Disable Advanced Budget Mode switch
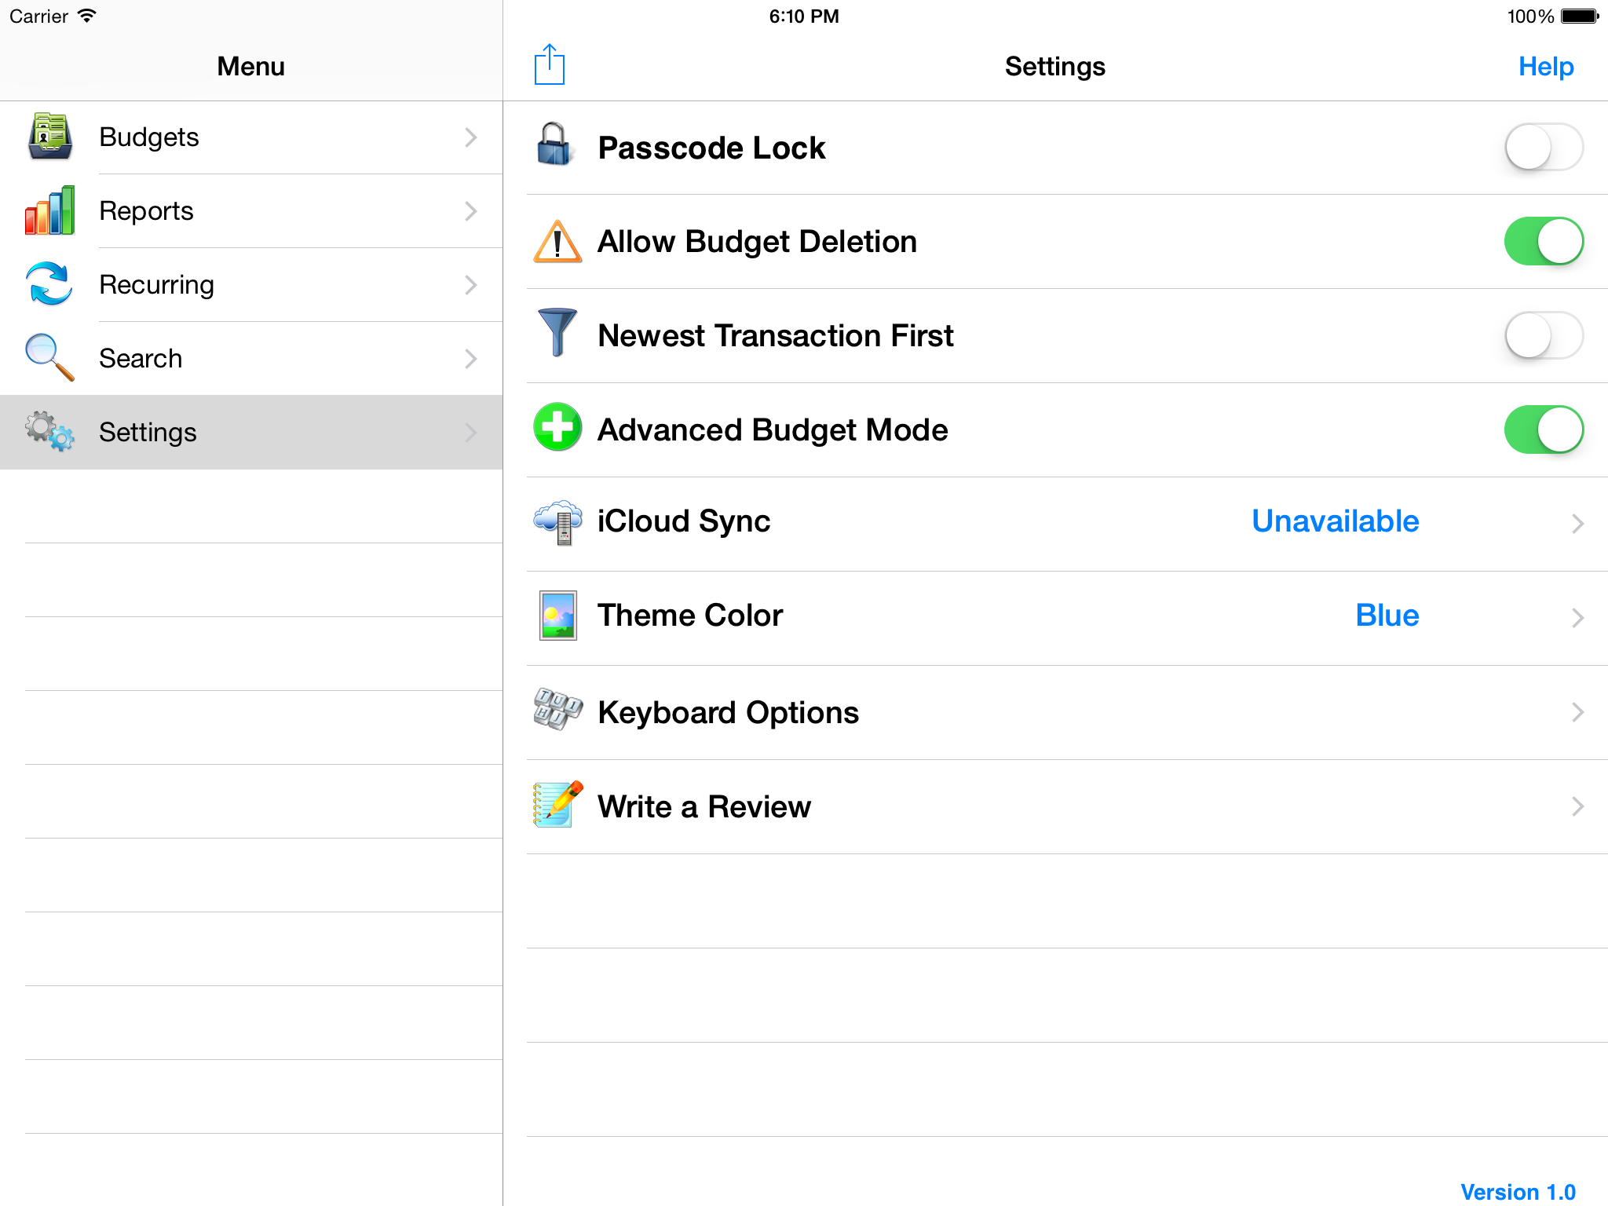The width and height of the screenshot is (1608, 1206). coord(1543,429)
